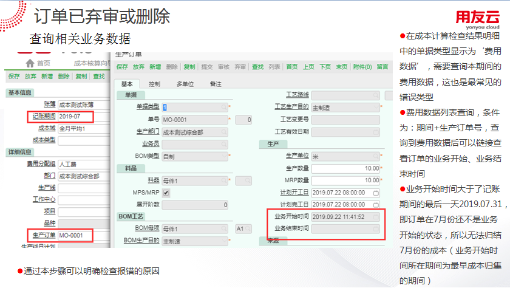The width and height of the screenshot is (510, 288).
Task: Expand the BOM生产目的 dropdown
Action: tap(224, 241)
